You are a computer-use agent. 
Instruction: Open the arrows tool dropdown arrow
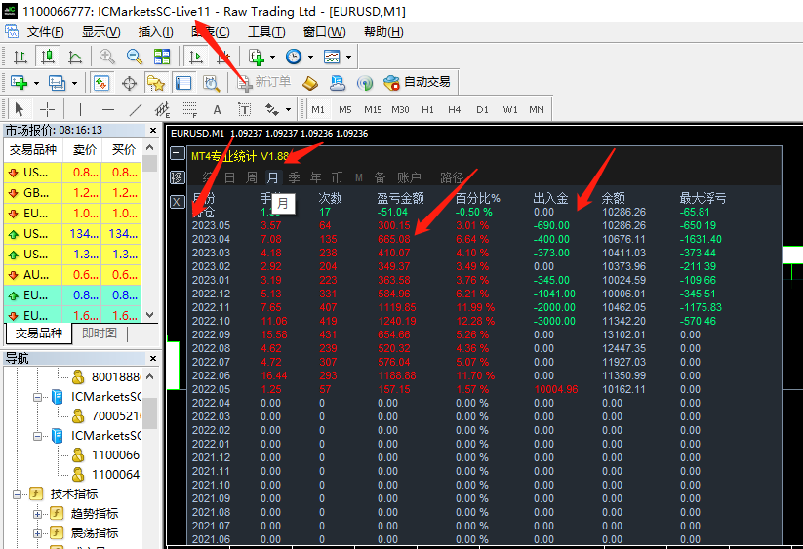pyautogui.click(x=289, y=109)
